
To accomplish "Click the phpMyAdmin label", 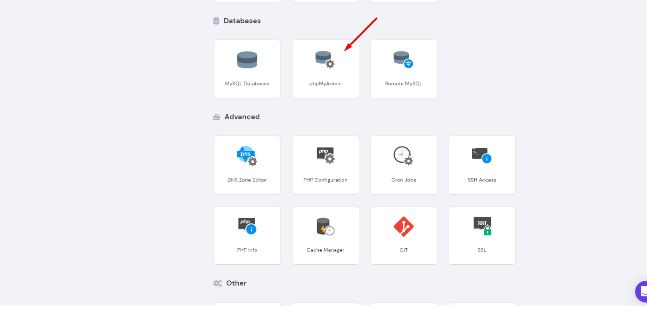I will click(x=325, y=84).
